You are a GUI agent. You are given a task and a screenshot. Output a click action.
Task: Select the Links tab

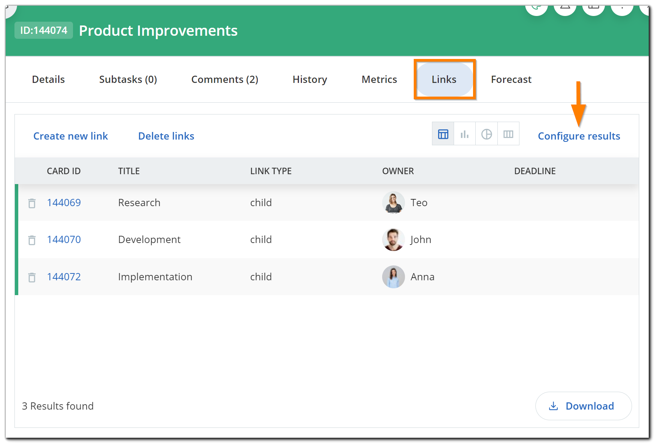tap(444, 79)
